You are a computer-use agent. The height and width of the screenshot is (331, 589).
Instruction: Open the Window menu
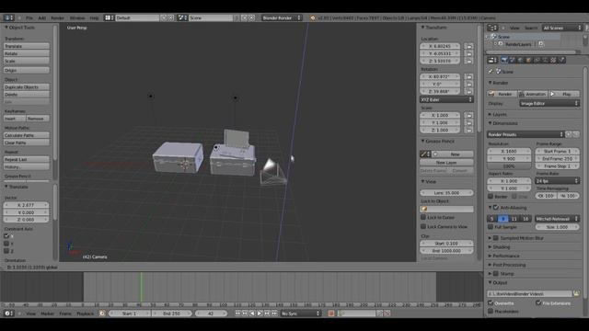pos(77,17)
